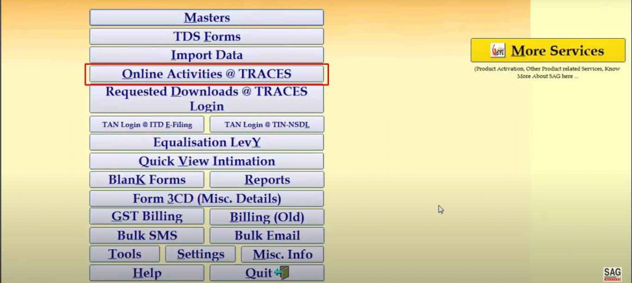Open Blank Forms
The width and height of the screenshot is (632, 283).
147,180
